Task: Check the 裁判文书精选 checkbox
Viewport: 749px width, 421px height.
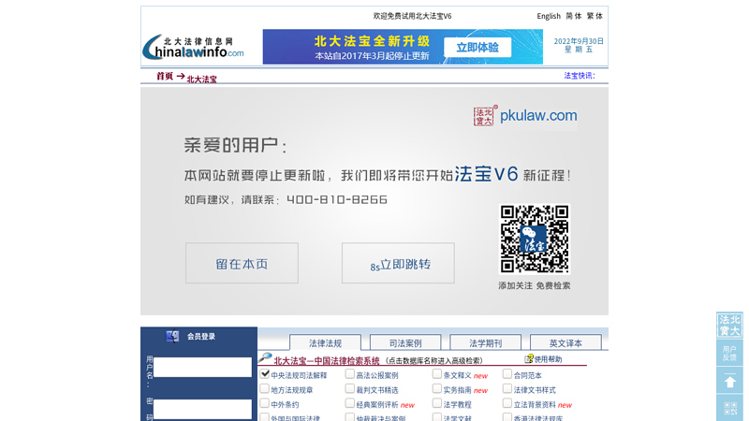Action: click(x=349, y=389)
